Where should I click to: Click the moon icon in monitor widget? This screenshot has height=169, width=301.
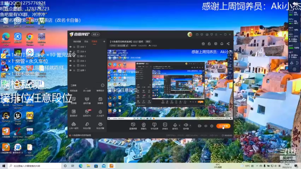point(297,63)
